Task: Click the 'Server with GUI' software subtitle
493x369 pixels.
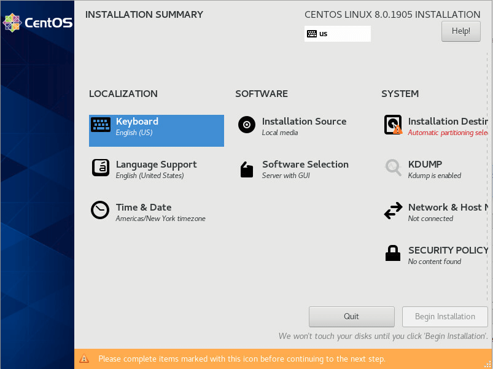Action: tap(285, 176)
